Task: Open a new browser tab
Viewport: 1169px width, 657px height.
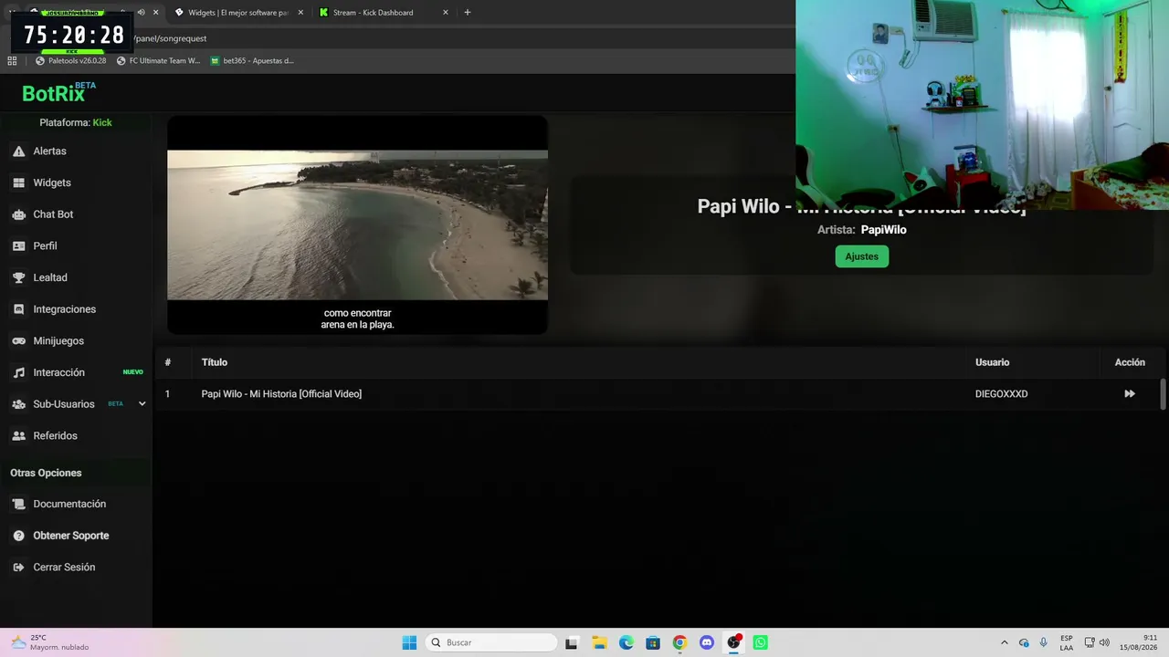Action: click(x=468, y=13)
